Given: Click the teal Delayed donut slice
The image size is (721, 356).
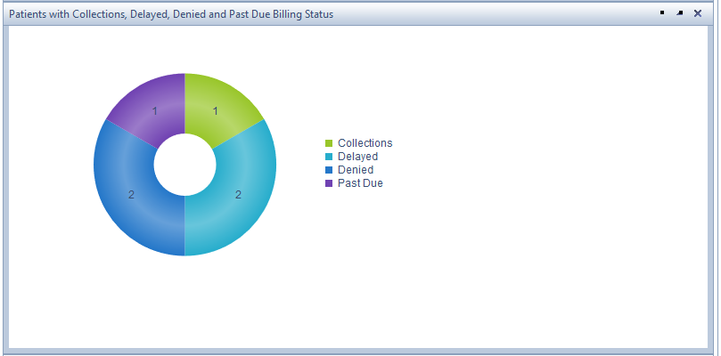Looking at the screenshot, I should (x=239, y=193).
